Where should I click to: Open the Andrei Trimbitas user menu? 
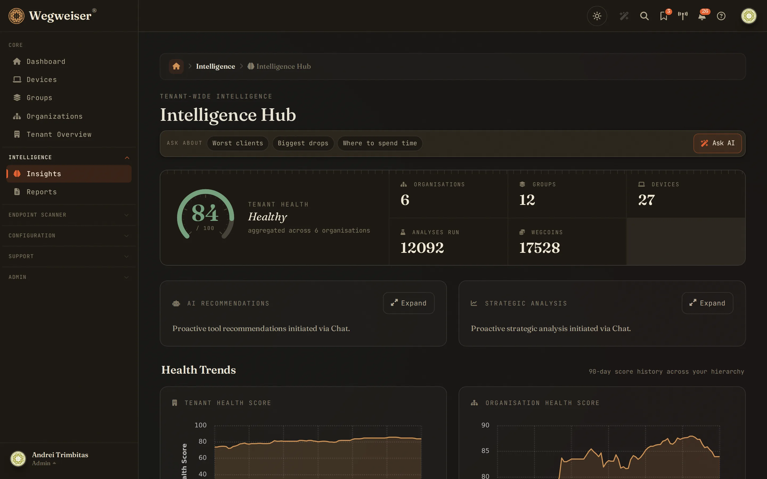[50, 459]
